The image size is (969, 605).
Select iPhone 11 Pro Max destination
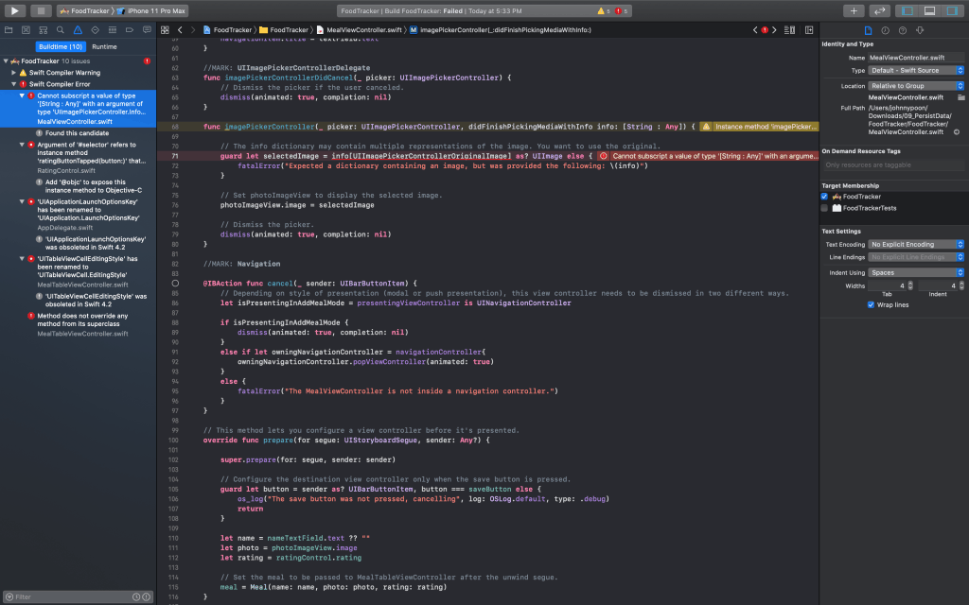coord(151,10)
